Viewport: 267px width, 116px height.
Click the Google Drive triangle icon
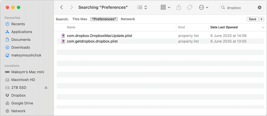[x=7, y=103]
